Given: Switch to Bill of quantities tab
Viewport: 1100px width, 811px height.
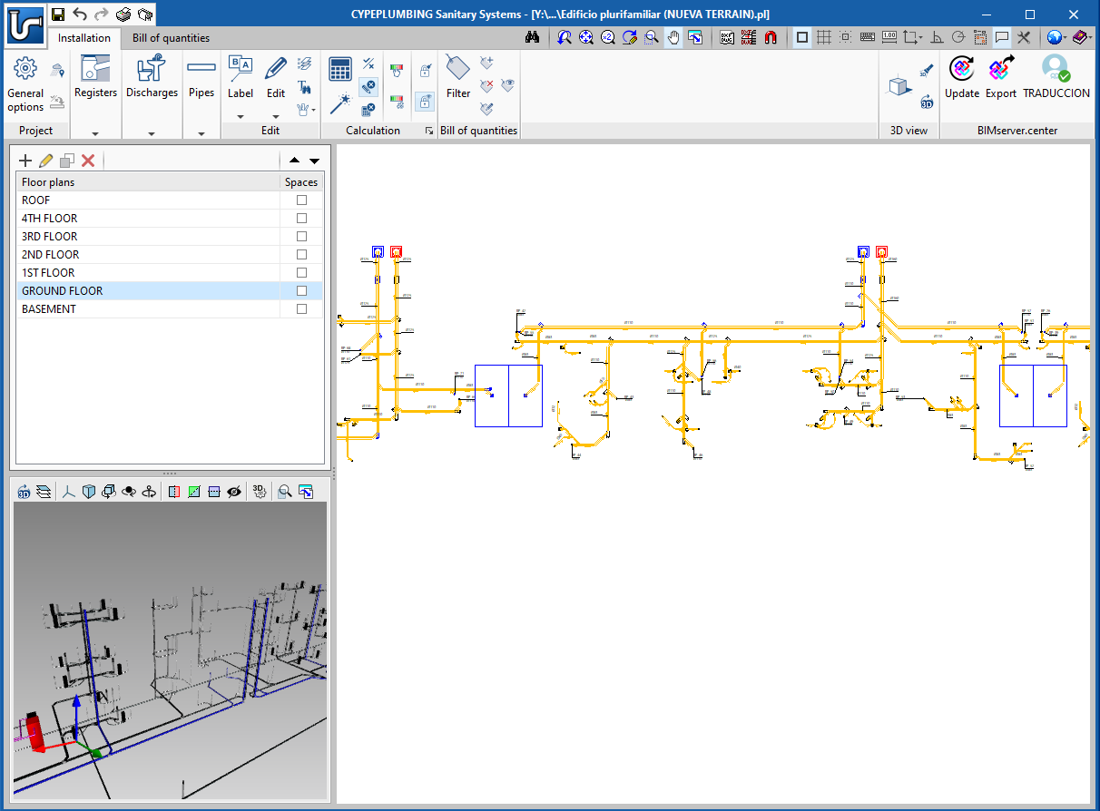Looking at the screenshot, I should click(x=171, y=38).
